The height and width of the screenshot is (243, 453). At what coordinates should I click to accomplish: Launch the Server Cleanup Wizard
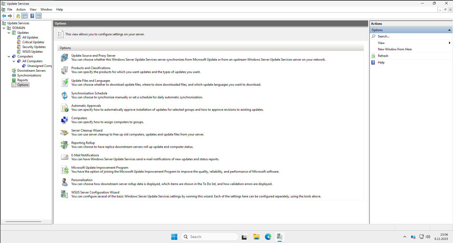pyautogui.click(x=87, y=130)
